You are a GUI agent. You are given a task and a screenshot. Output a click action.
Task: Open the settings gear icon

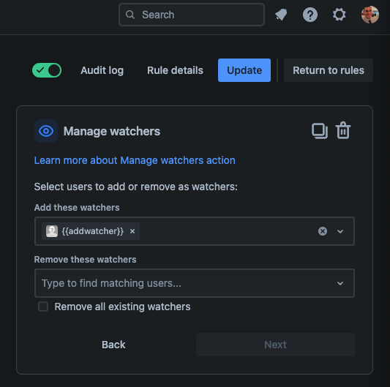click(x=340, y=15)
